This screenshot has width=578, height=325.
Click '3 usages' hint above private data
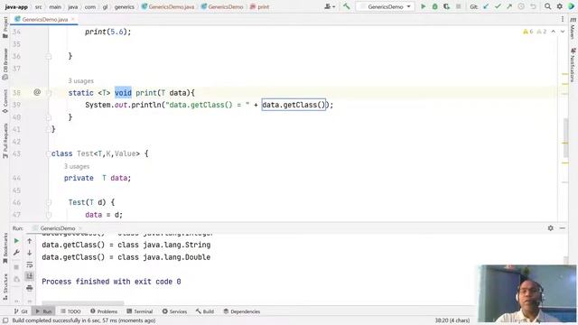(77, 166)
